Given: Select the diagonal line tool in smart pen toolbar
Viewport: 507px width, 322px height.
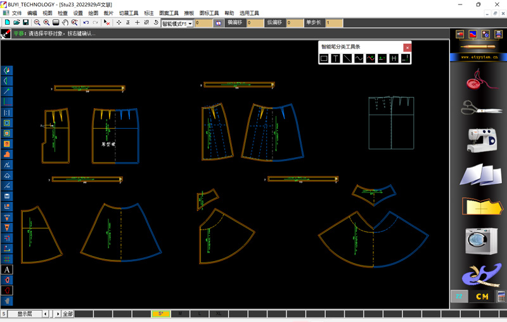Looking at the screenshot, I should click(347, 58).
